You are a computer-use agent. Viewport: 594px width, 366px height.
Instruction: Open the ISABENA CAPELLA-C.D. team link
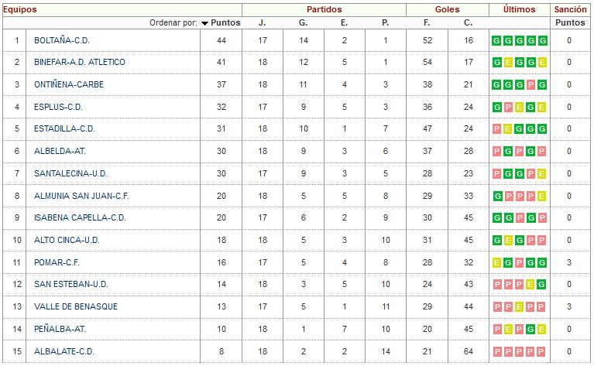pos(80,218)
